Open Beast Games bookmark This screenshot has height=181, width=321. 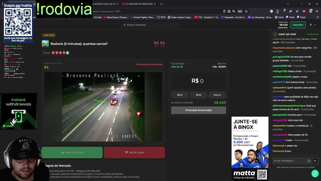[116, 17]
